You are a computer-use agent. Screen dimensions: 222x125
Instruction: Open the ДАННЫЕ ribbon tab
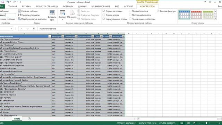(x=82, y=6)
